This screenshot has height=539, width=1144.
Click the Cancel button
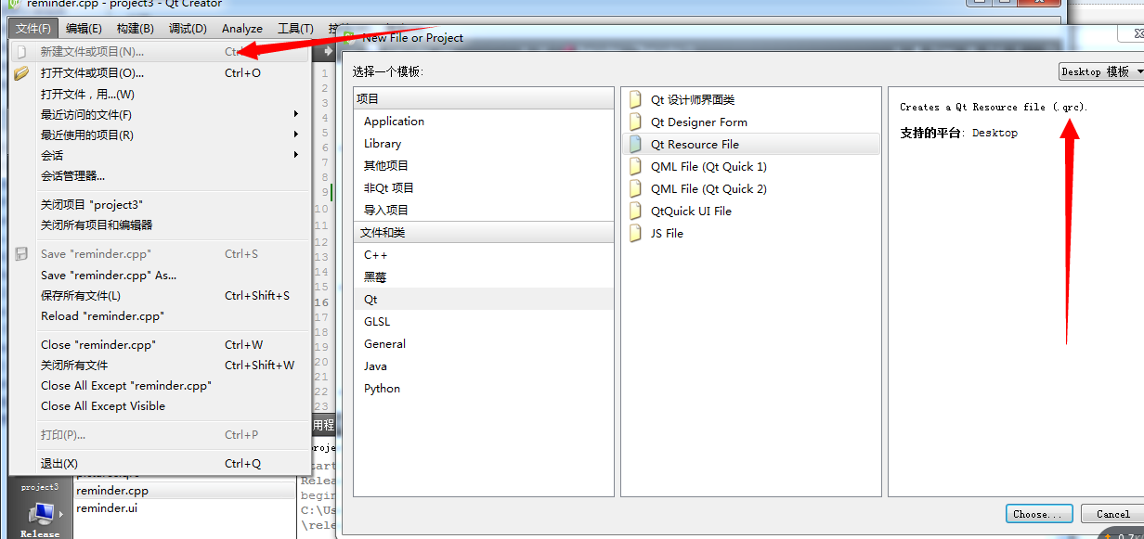coord(1112,514)
